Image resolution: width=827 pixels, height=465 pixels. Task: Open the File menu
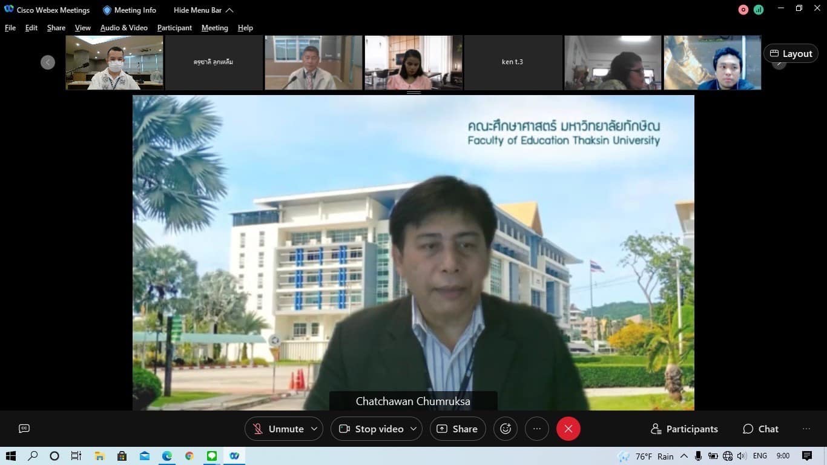tap(10, 28)
